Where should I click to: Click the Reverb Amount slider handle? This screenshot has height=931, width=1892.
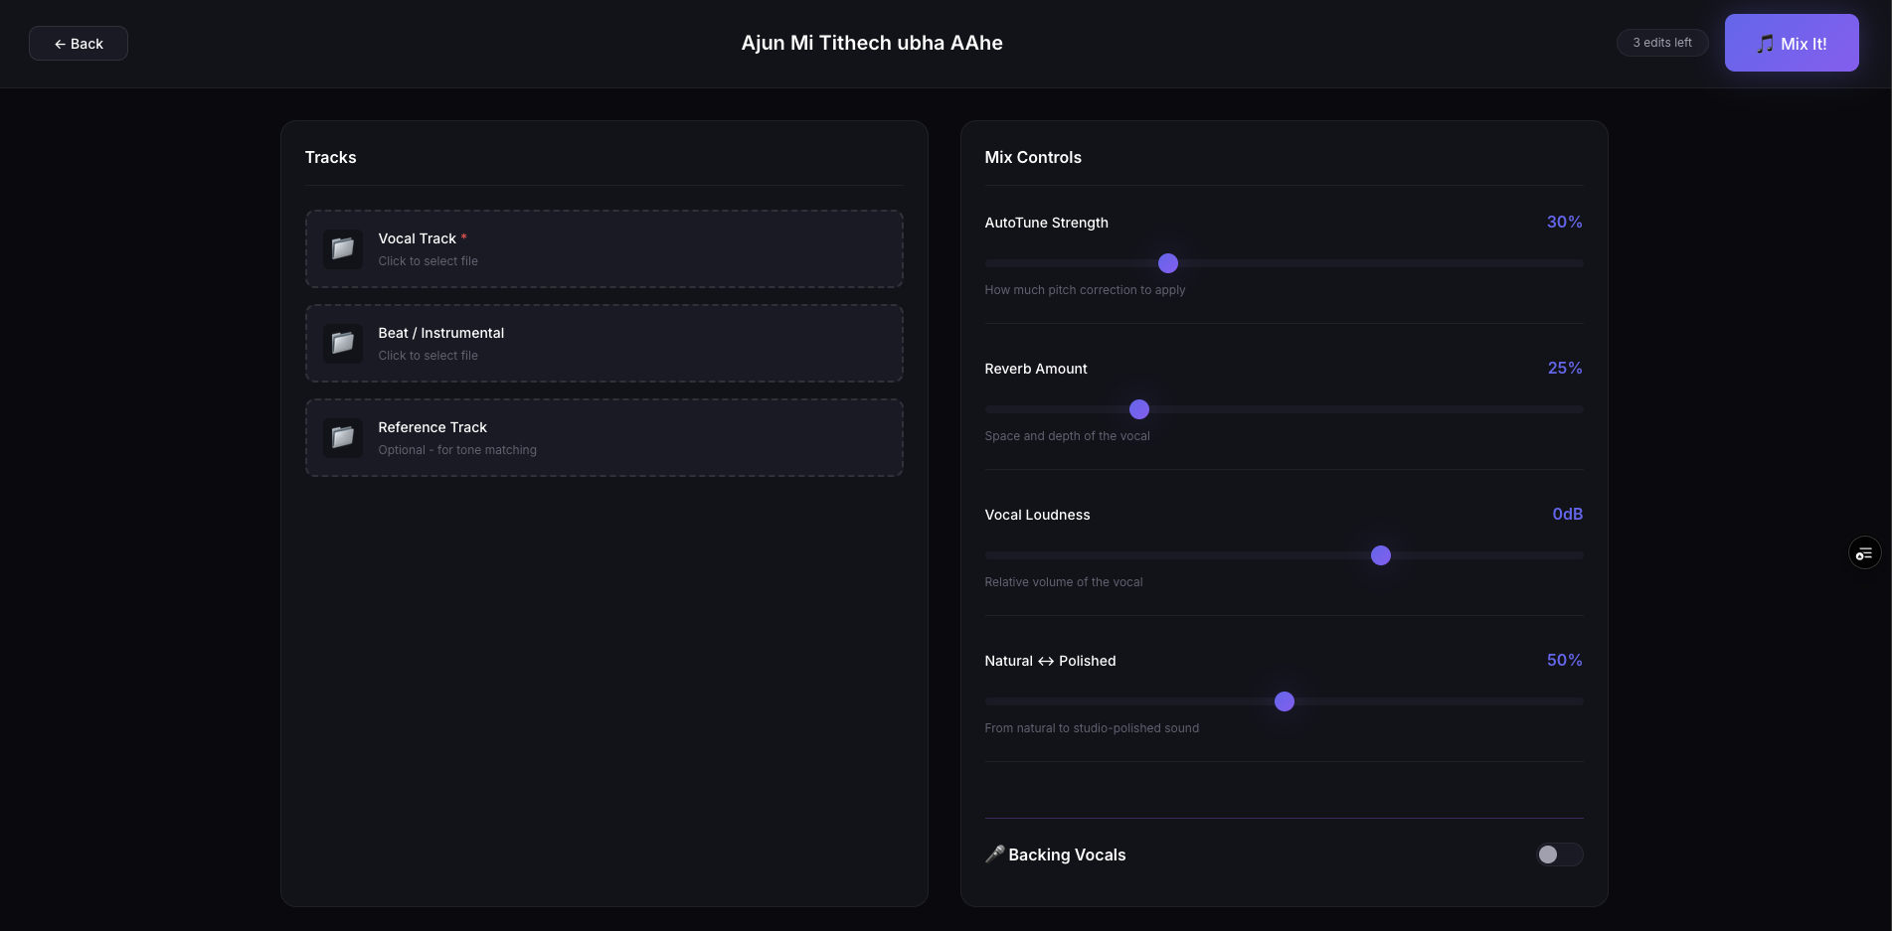(x=1139, y=409)
